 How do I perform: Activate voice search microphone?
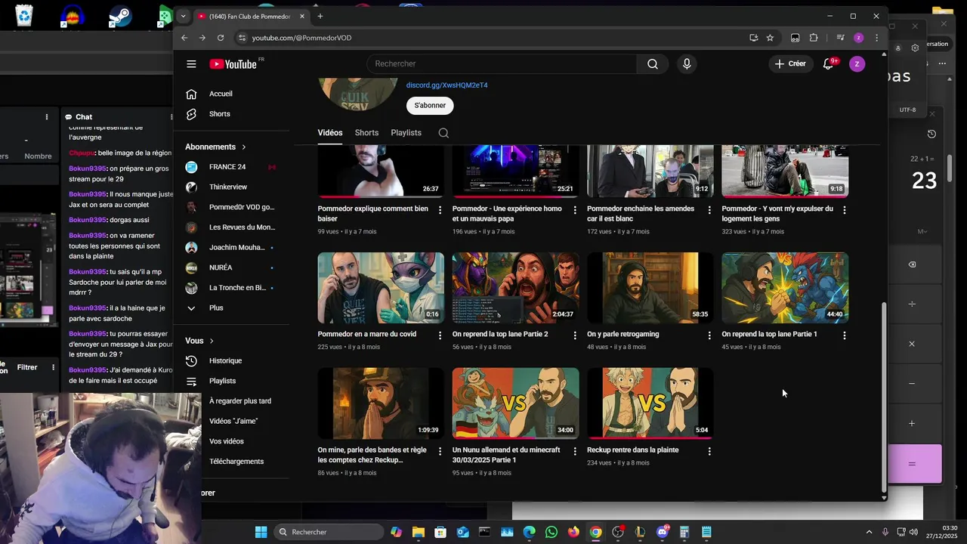pyautogui.click(x=687, y=64)
